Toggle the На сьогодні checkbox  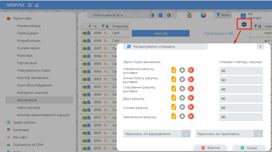click(243, 16)
